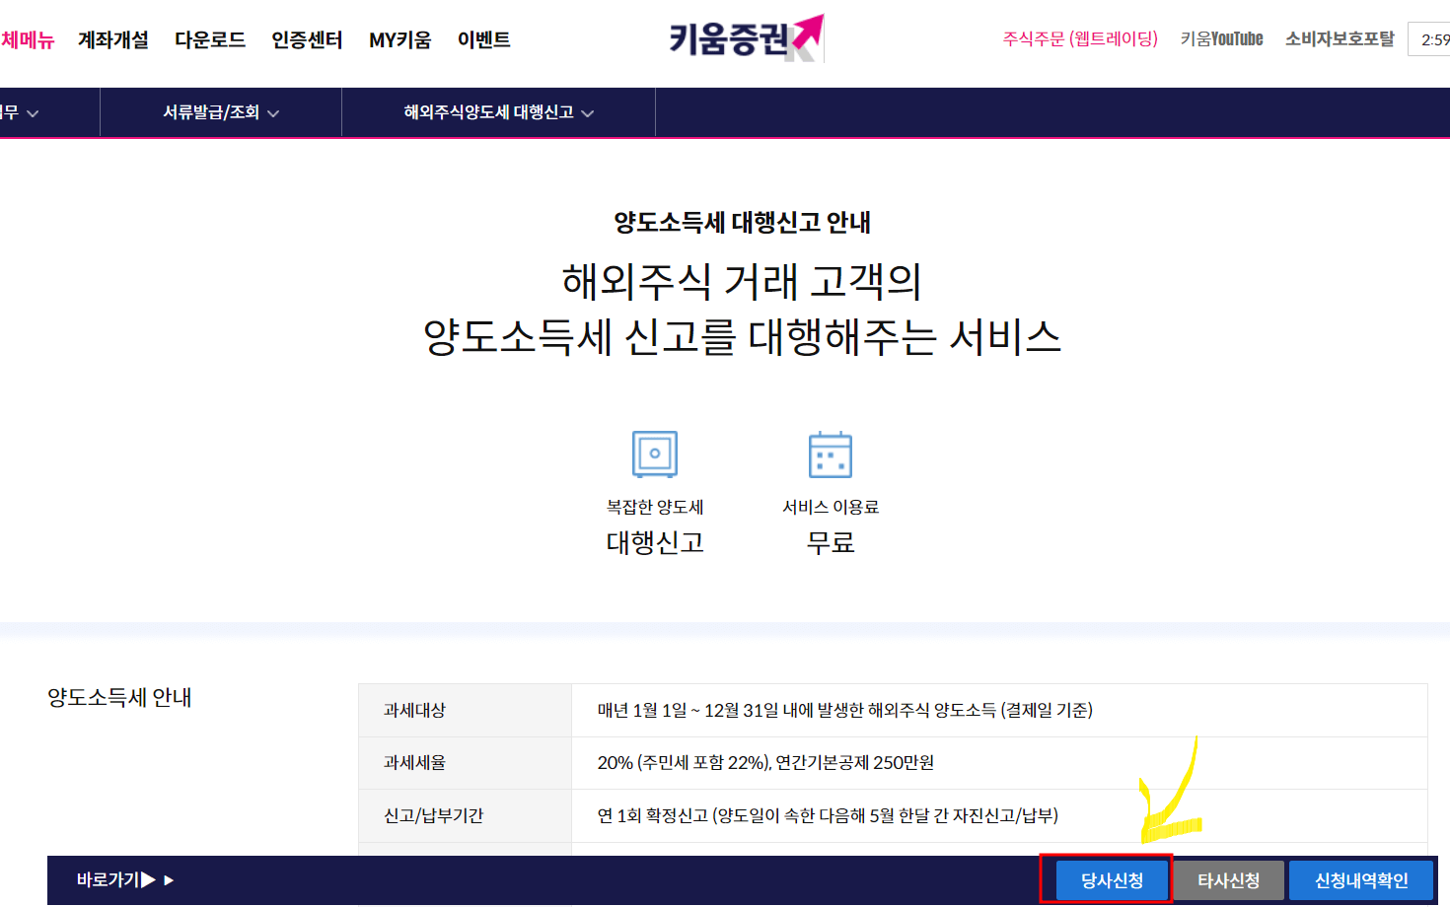
Task: Select the 인증센터 menu item
Action: pos(306,39)
